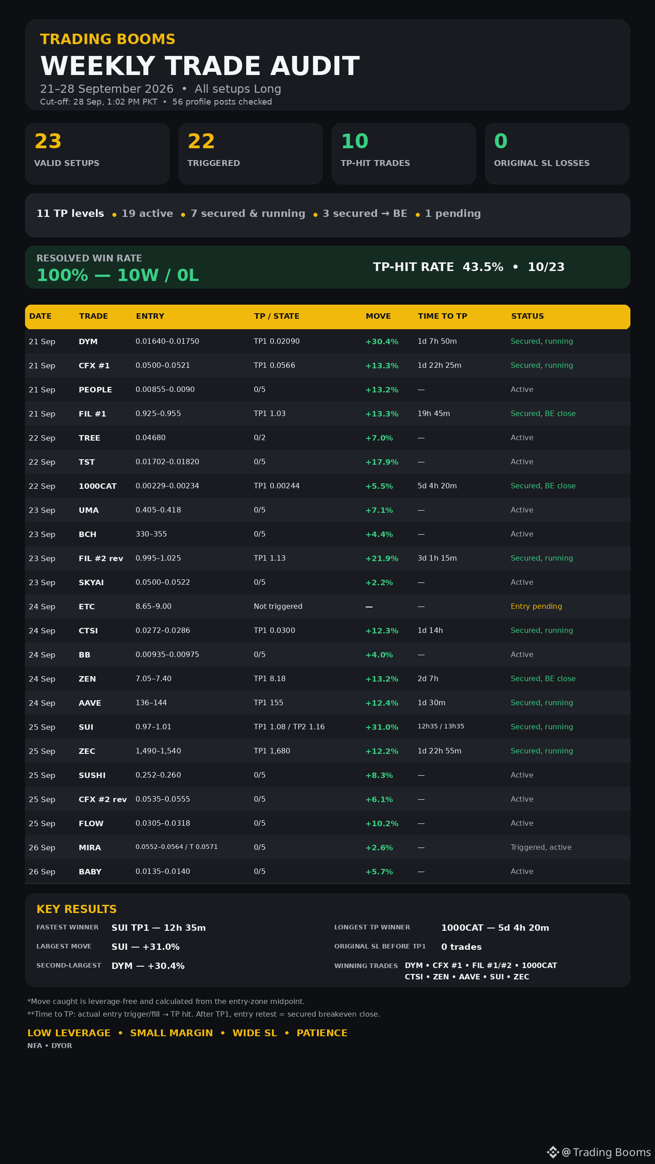
Task: Click the KEY RESULTS heading
Action: [76, 909]
